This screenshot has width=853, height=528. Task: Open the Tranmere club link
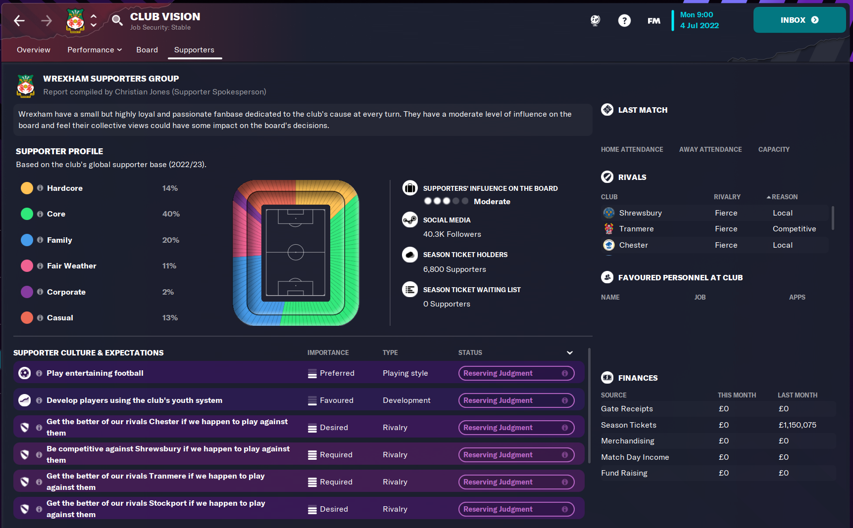click(x=636, y=228)
